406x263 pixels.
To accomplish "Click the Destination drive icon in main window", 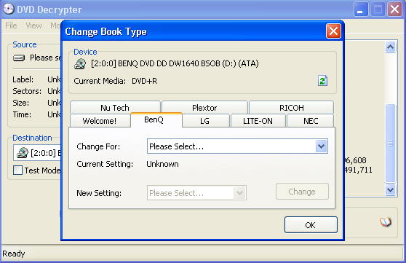I will pos(23,153).
